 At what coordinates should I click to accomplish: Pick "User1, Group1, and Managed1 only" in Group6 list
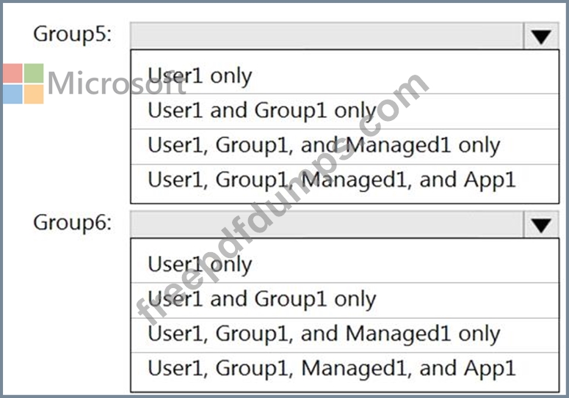(324, 334)
